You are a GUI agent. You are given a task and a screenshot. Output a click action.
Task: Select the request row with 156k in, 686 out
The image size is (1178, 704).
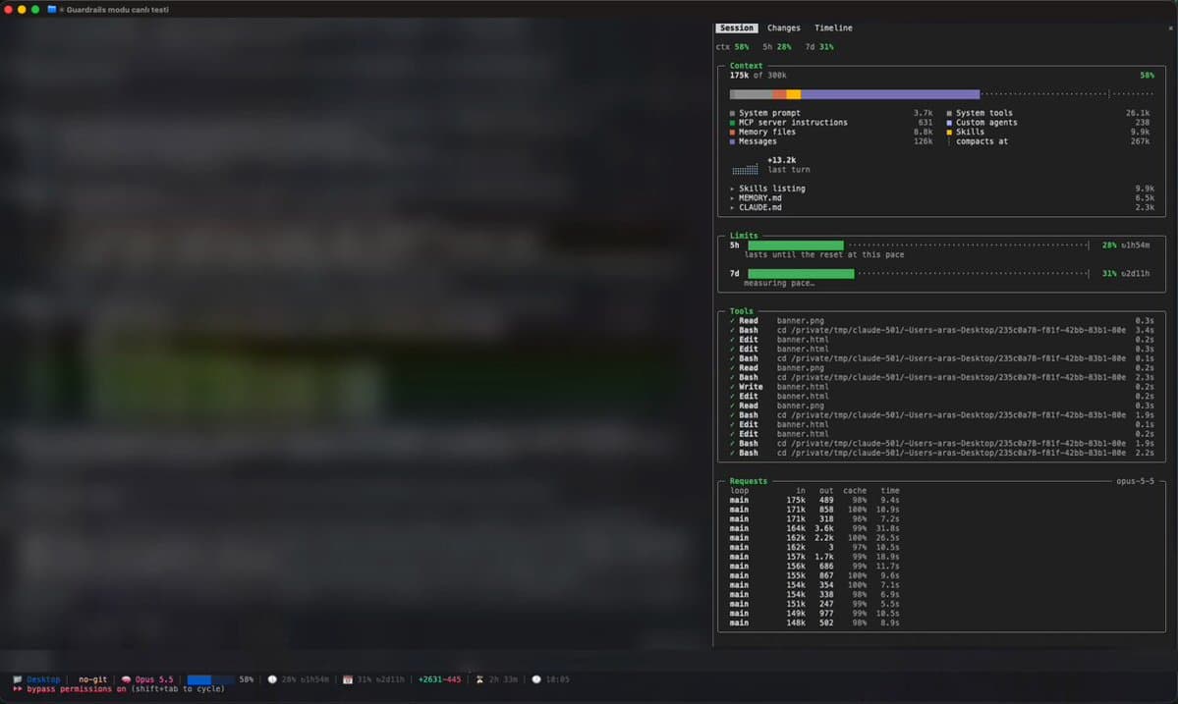tap(814, 567)
